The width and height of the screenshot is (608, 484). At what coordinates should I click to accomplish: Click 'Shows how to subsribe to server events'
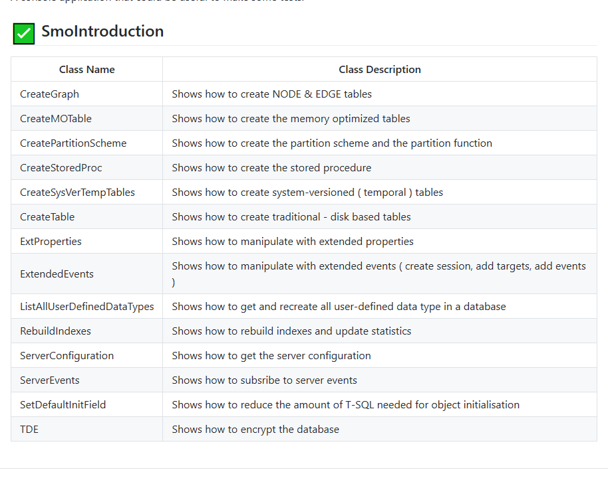pyautogui.click(x=265, y=380)
